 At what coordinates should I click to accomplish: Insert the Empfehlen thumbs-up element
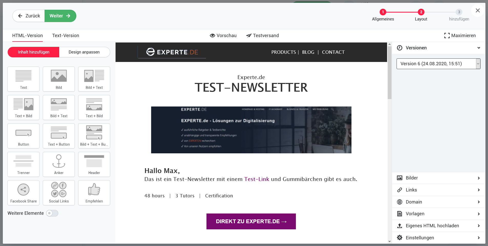[x=94, y=193]
